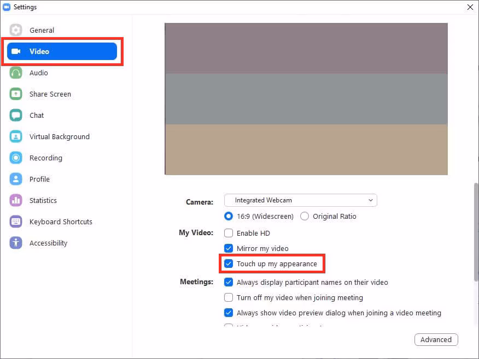Click the Advanced button
The width and height of the screenshot is (479, 359).
[x=436, y=339]
